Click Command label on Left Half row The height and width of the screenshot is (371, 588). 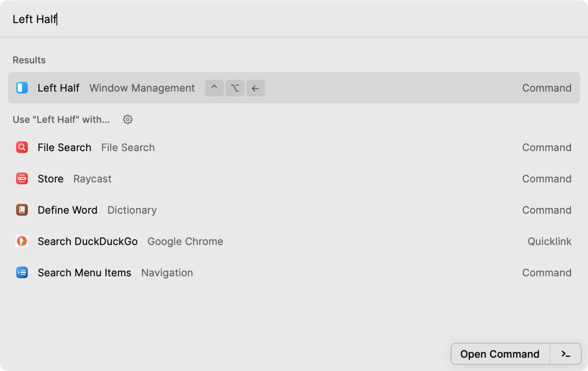[x=546, y=88]
